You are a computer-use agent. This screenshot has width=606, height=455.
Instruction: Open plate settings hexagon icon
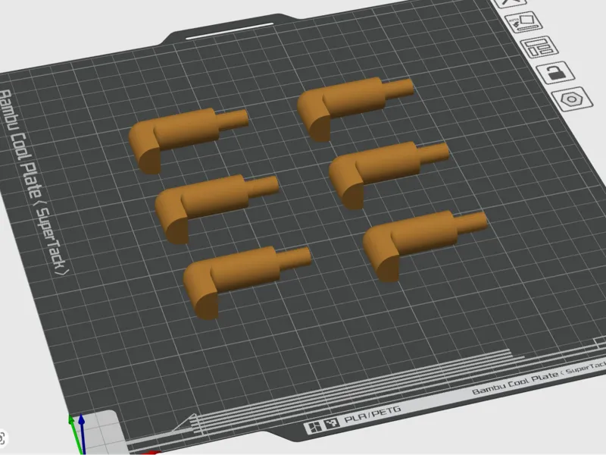click(x=572, y=99)
